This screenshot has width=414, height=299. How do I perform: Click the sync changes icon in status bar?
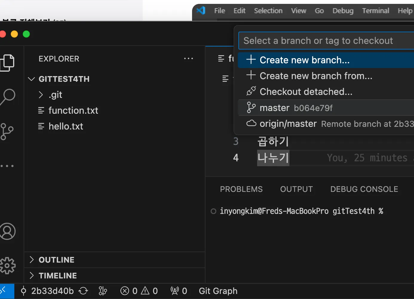click(x=83, y=291)
